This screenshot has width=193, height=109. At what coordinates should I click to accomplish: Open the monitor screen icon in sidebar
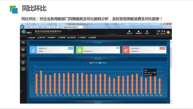tap(23, 69)
